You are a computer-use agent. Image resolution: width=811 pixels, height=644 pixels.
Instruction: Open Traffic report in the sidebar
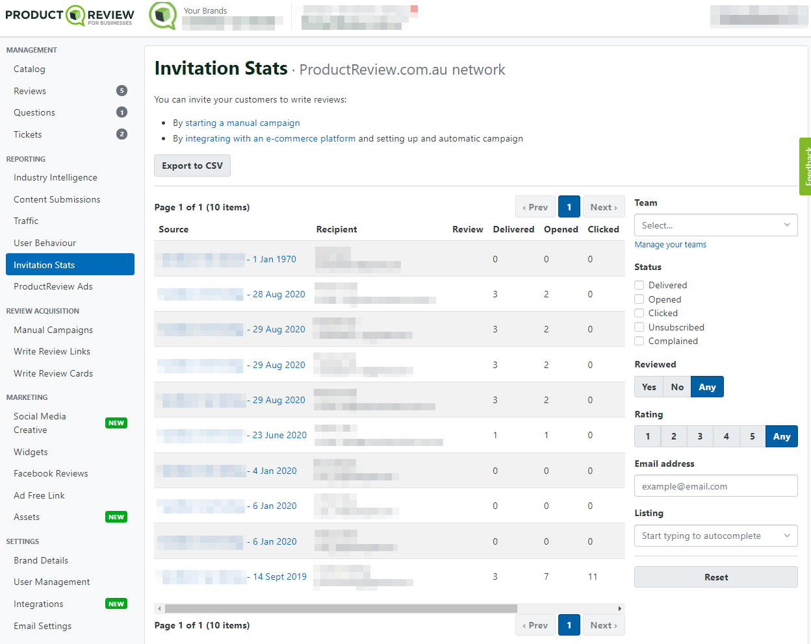[26, 221]
